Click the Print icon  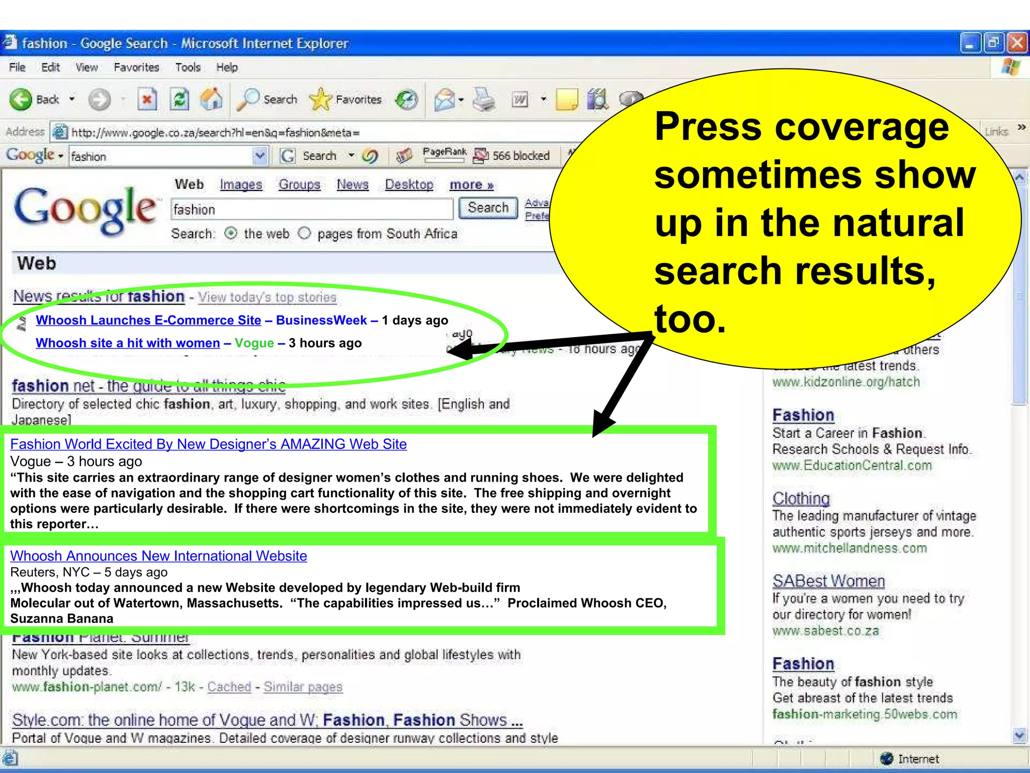click(x=484, y=99)
